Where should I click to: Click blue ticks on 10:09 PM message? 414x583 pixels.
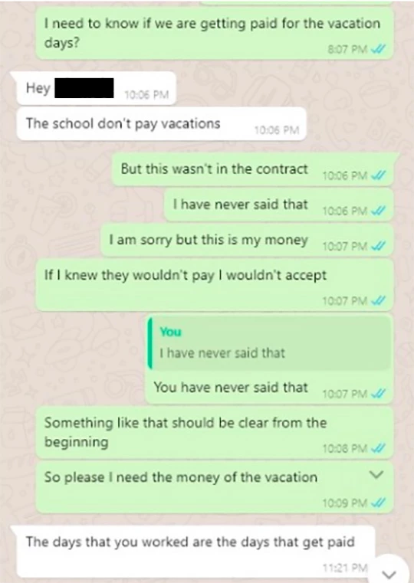click(x=379, y=503)
